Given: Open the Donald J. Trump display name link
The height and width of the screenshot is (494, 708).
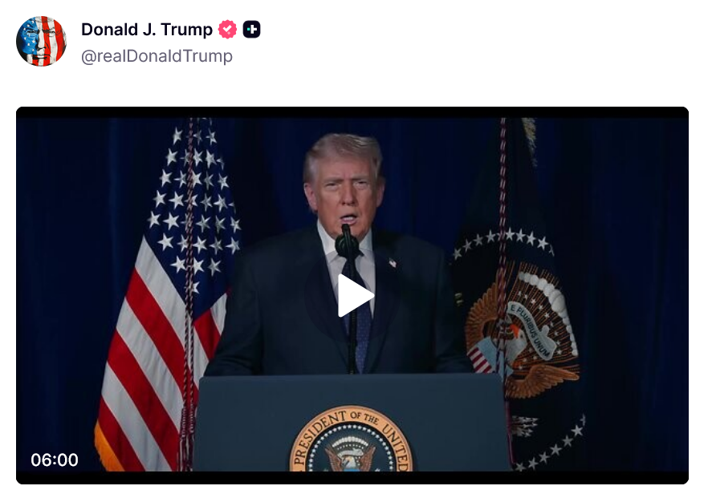Looking at the screenshot, I should pos(147,30).
